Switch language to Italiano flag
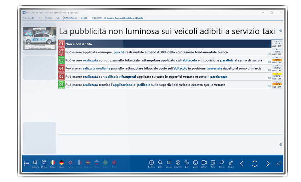The width and height of the screenshot is (301, 182). 53,163
